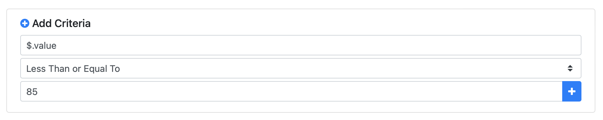This screenshot has height=120, width=603.
Task: Click the middle of the operator selection box
Action: point(301,68)
